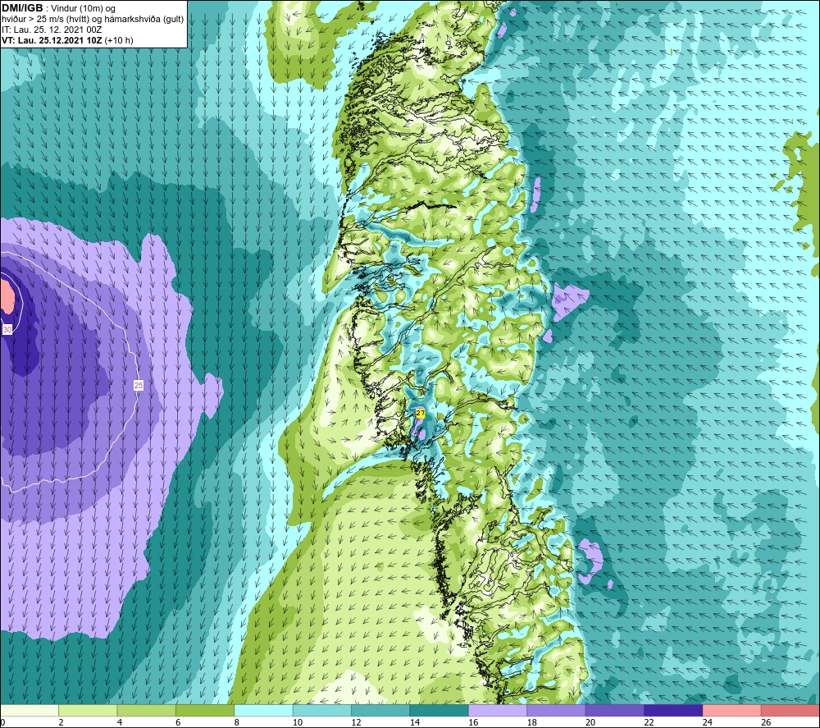Click the legend scale number "20"

590,722
